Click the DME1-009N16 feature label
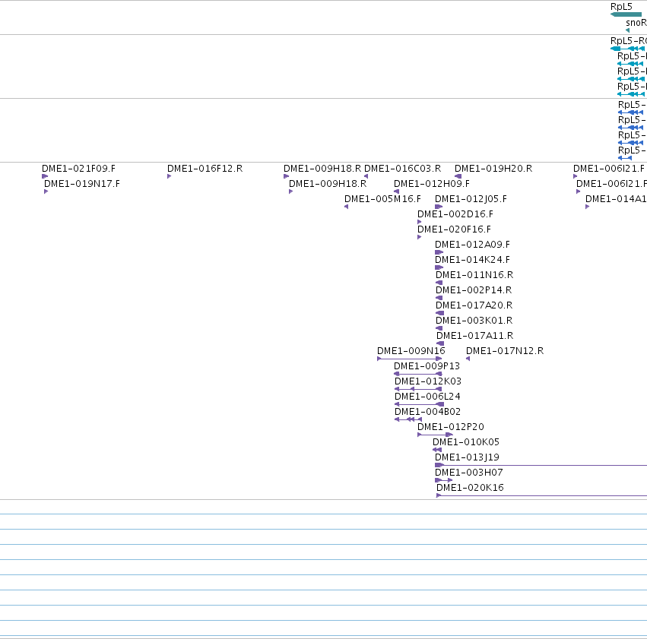 coord(411,351)
